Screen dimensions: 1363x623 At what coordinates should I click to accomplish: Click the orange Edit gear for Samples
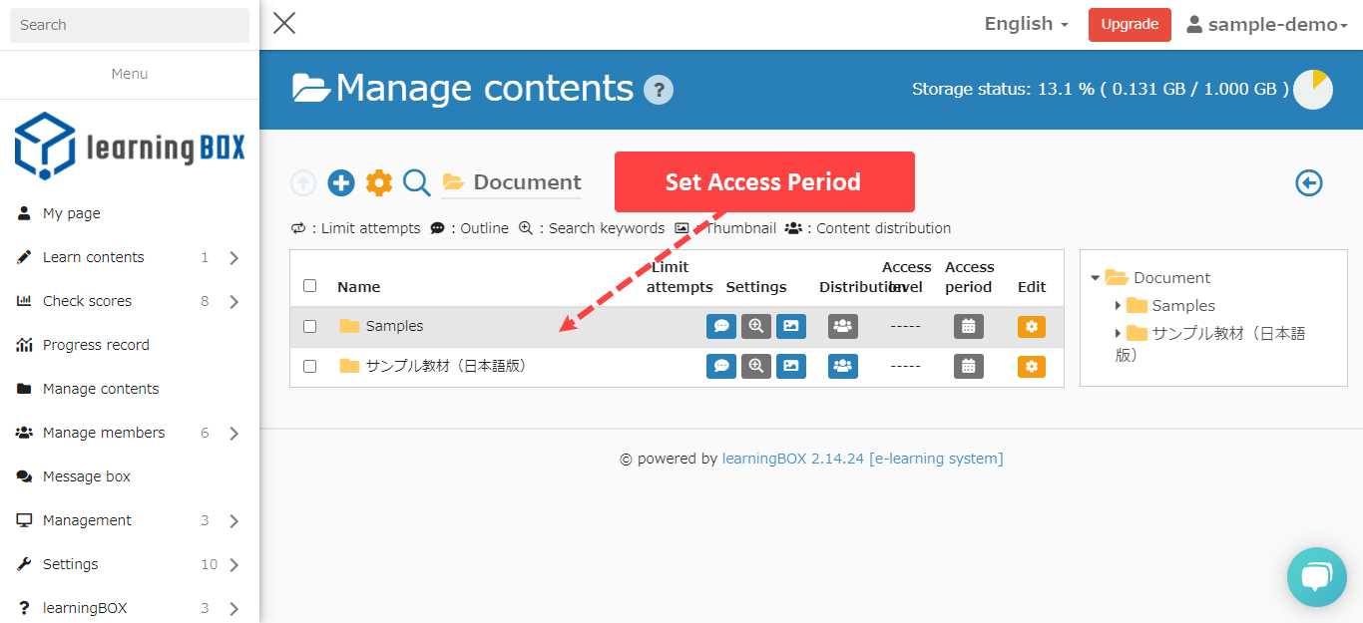[x=1032, y=326]
